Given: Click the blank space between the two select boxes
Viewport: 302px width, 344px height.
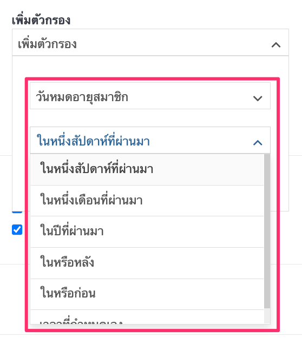Looking at the screenshot, I should 150,118.
